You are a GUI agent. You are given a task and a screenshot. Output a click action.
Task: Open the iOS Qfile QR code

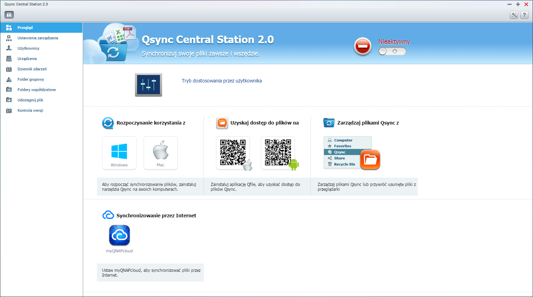[234, 153]
